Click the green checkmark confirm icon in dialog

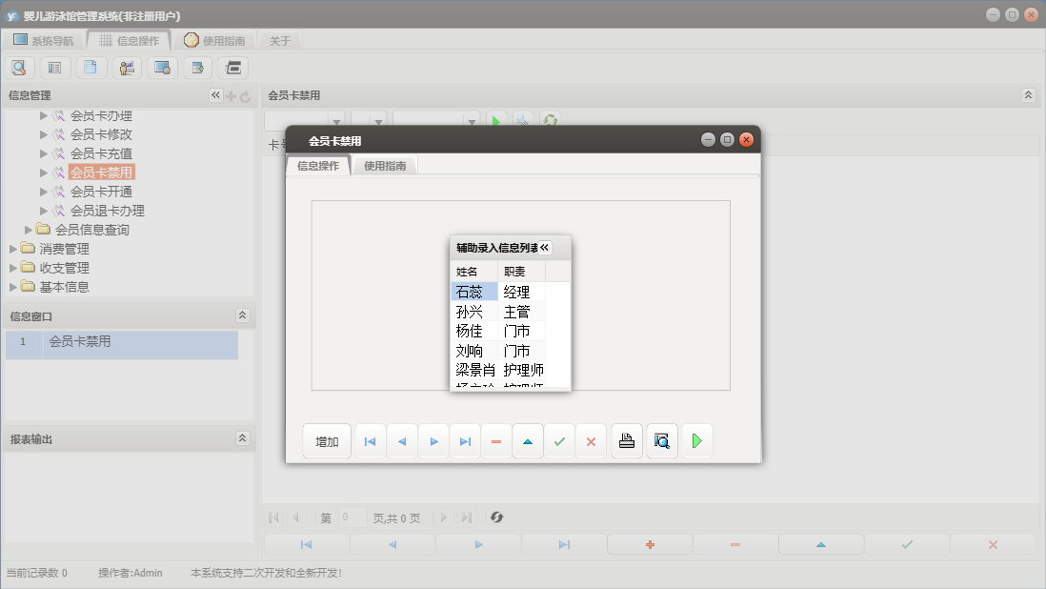click(559, 441)
